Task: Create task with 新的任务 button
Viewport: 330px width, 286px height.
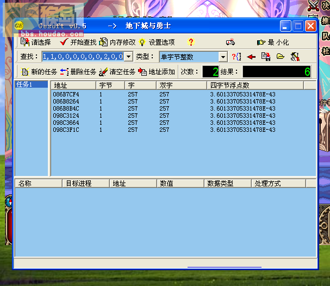Action: pyautogui.click(x=39, y=72)
